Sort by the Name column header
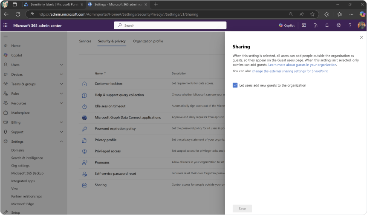 coord(100,74)
